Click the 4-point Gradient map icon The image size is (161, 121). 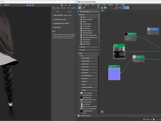pyautogui.click(x=82, y=93)
